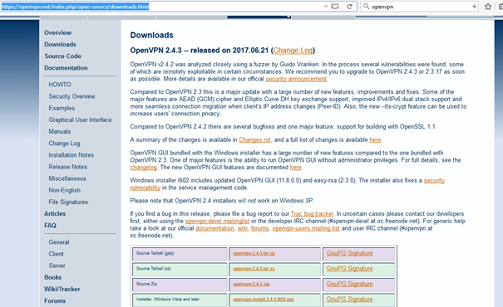Open openvpn-users mailing list link
The height and width of the screenshot is (307, 503).
point(306,228)
